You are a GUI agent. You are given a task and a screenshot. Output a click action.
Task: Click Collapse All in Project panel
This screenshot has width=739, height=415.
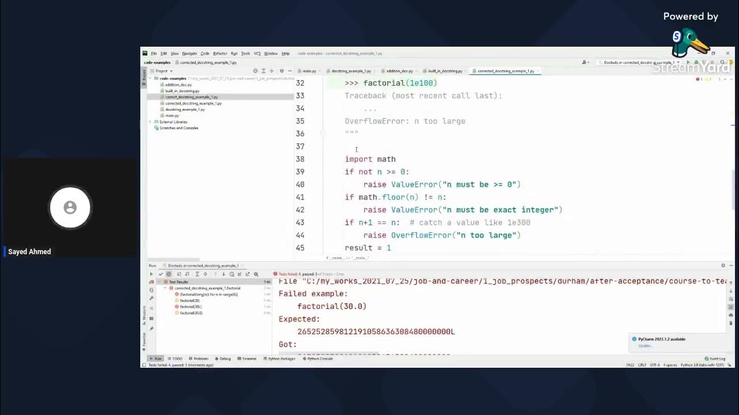271,71
